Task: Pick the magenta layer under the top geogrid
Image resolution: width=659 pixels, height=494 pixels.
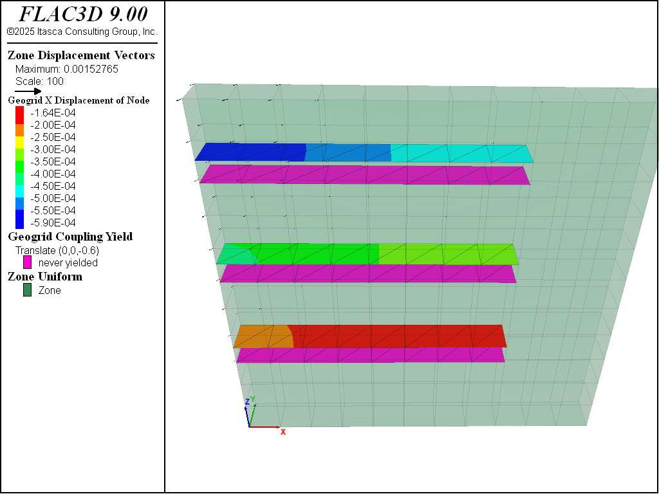Action: click(364, 175)
